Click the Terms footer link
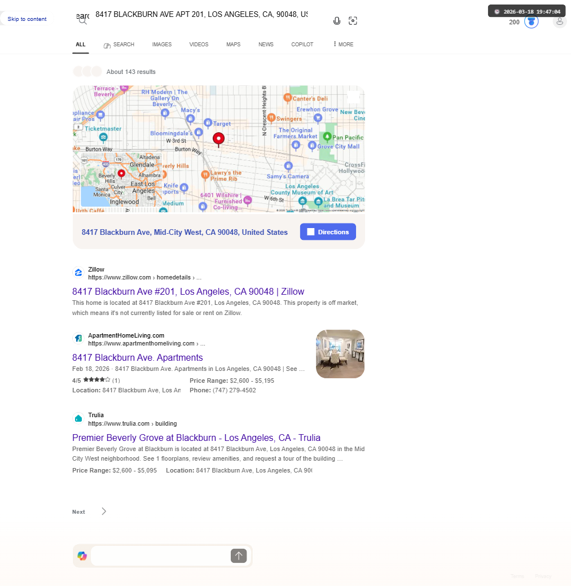Image resolution: width=571 pixels, height=586 pixels. [x=517, y=576]
